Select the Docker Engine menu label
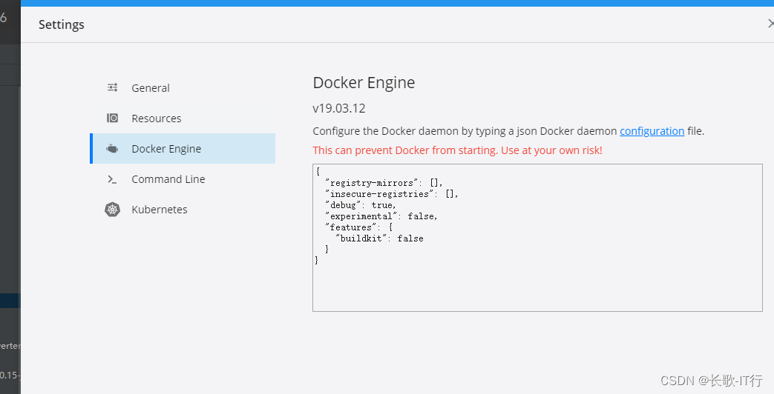 (166, 149)
